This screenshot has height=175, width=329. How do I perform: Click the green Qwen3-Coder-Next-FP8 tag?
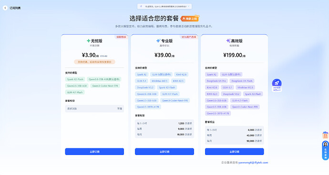[x=105, y=86]
